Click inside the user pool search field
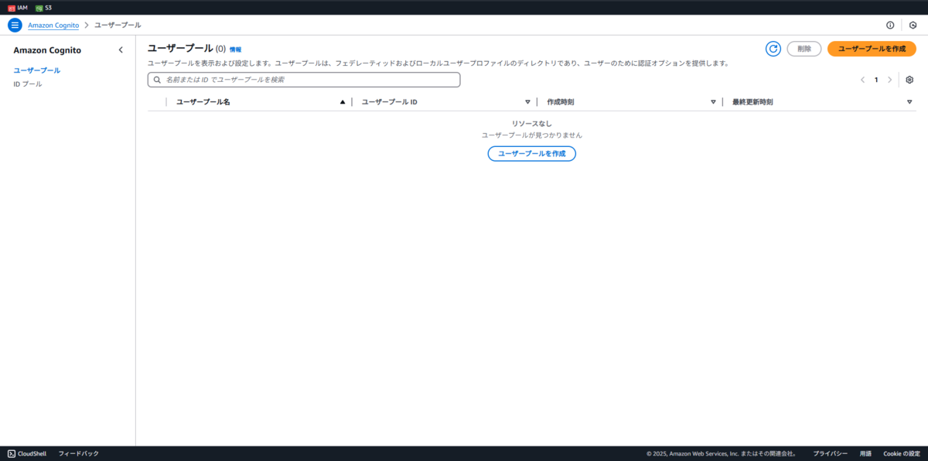Image resolution: width=928 pixels, height=461 pixels. 303,79
